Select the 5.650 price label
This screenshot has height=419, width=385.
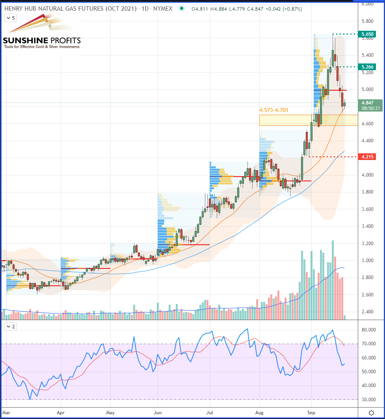point(367,34)
